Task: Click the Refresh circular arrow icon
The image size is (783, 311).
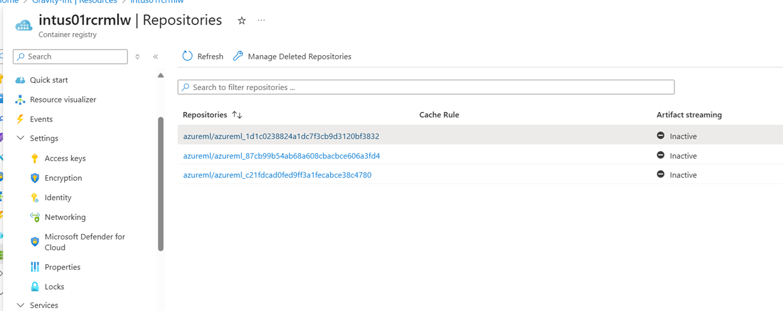Action: 188,56
